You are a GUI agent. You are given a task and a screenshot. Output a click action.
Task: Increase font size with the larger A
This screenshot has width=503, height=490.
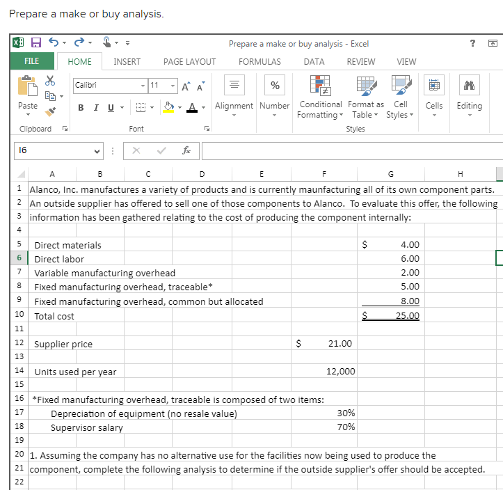pos(186,86)
